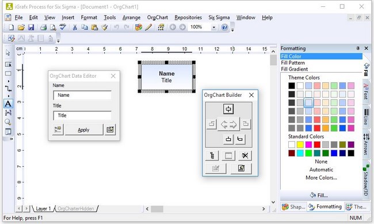Screen dimensions: 374x224
Task: Select the Text tool in left toolbox
Action: 8,104
